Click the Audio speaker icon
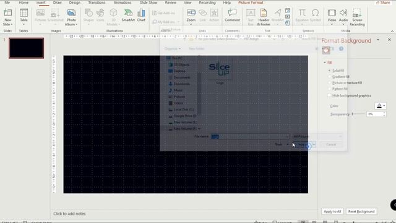This screenshot has width=396, height=223. click(x=343, y=13)
